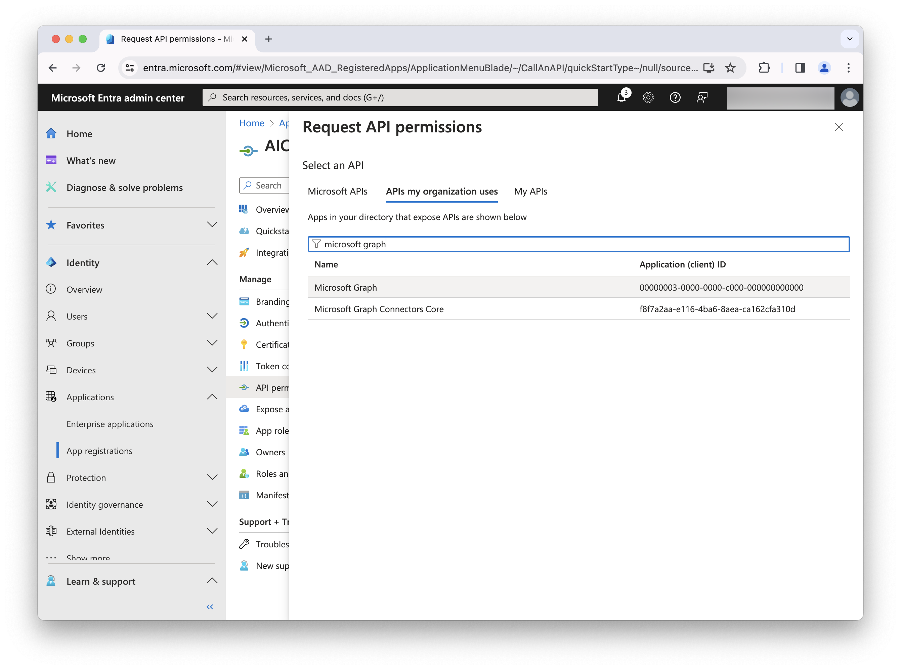Click Enterprise applications in sidebar
Viewport: 901px width, 670px height.
pyautogui.click(x=110, y=424)
